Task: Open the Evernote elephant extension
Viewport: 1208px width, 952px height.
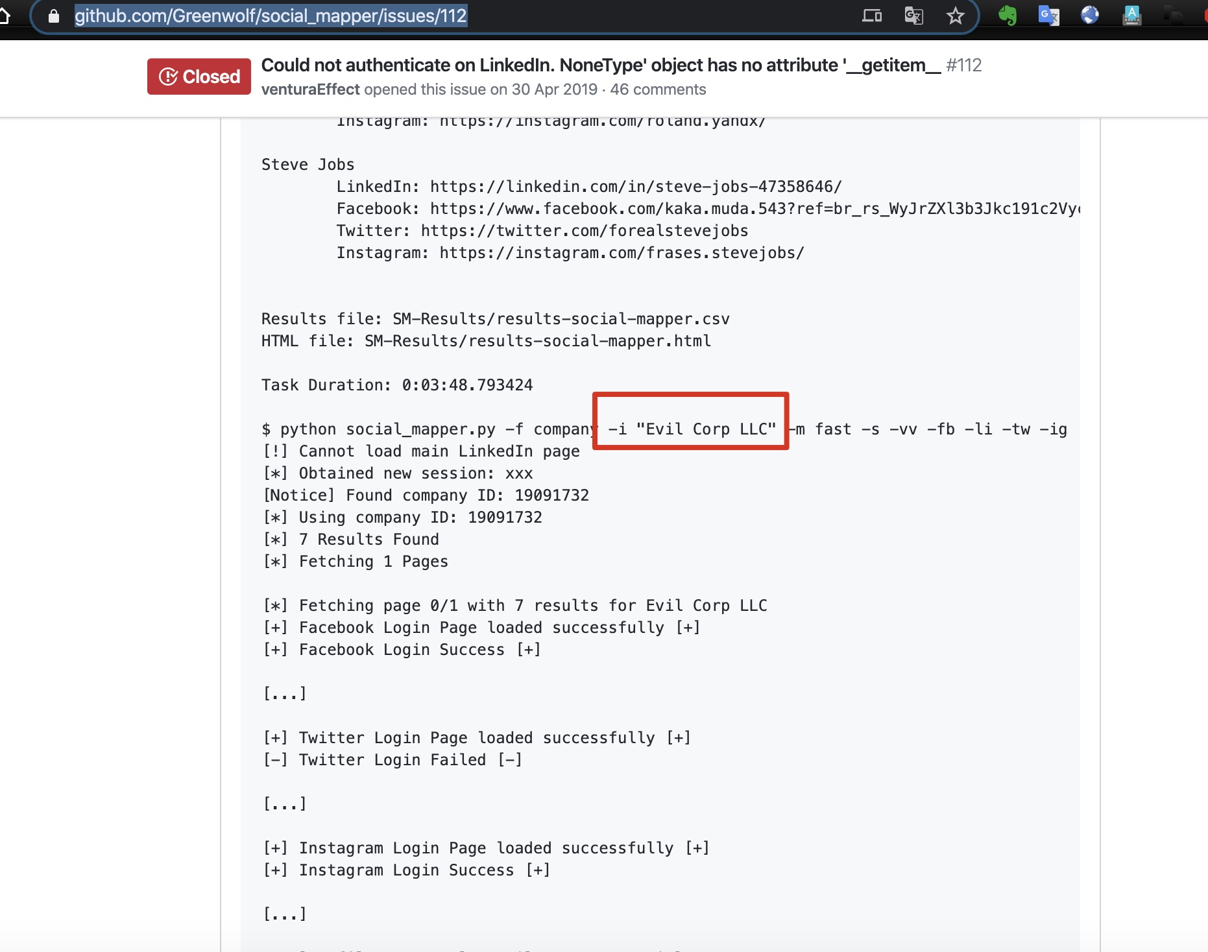Action: tap(1007, 15)
